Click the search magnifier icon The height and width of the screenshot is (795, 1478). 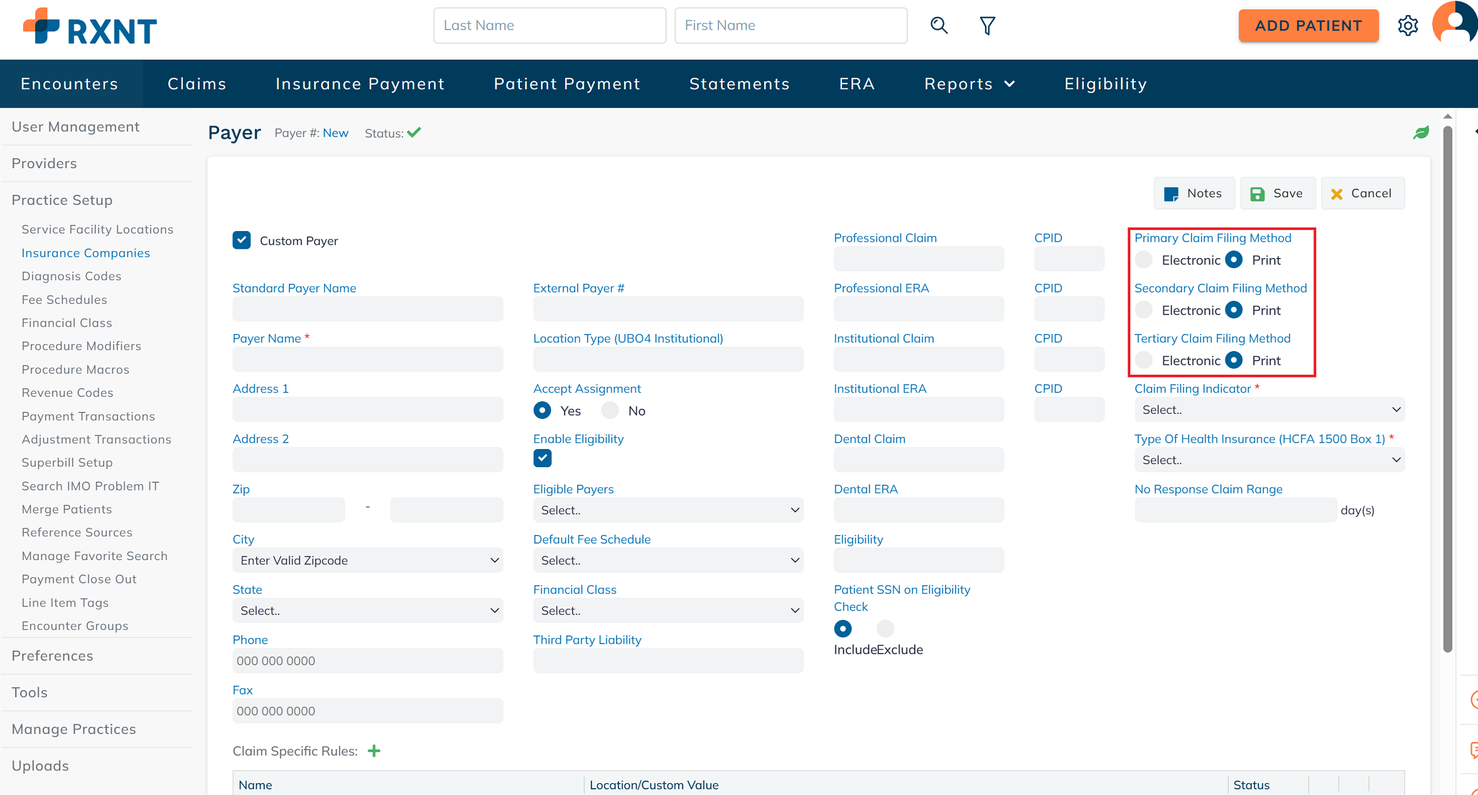(x=939, y=26)
